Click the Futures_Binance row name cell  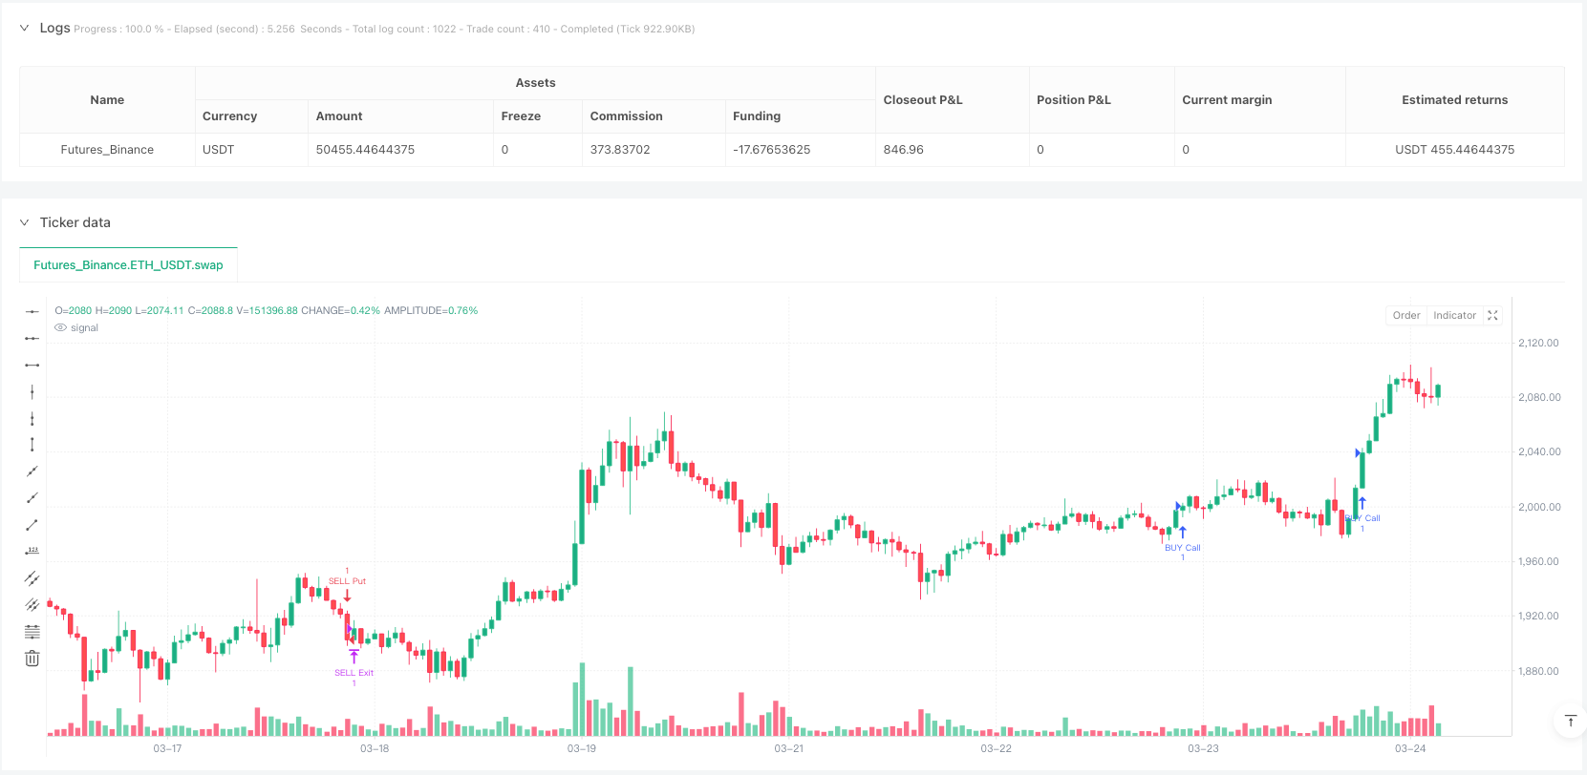pos(107,150)
